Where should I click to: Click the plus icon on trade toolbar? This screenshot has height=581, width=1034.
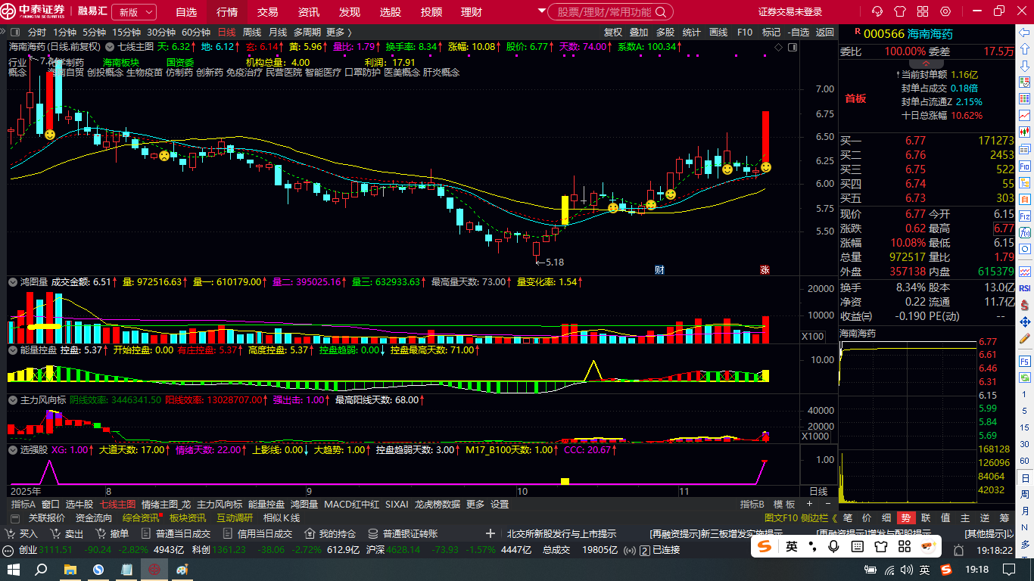tap(491, 533)
